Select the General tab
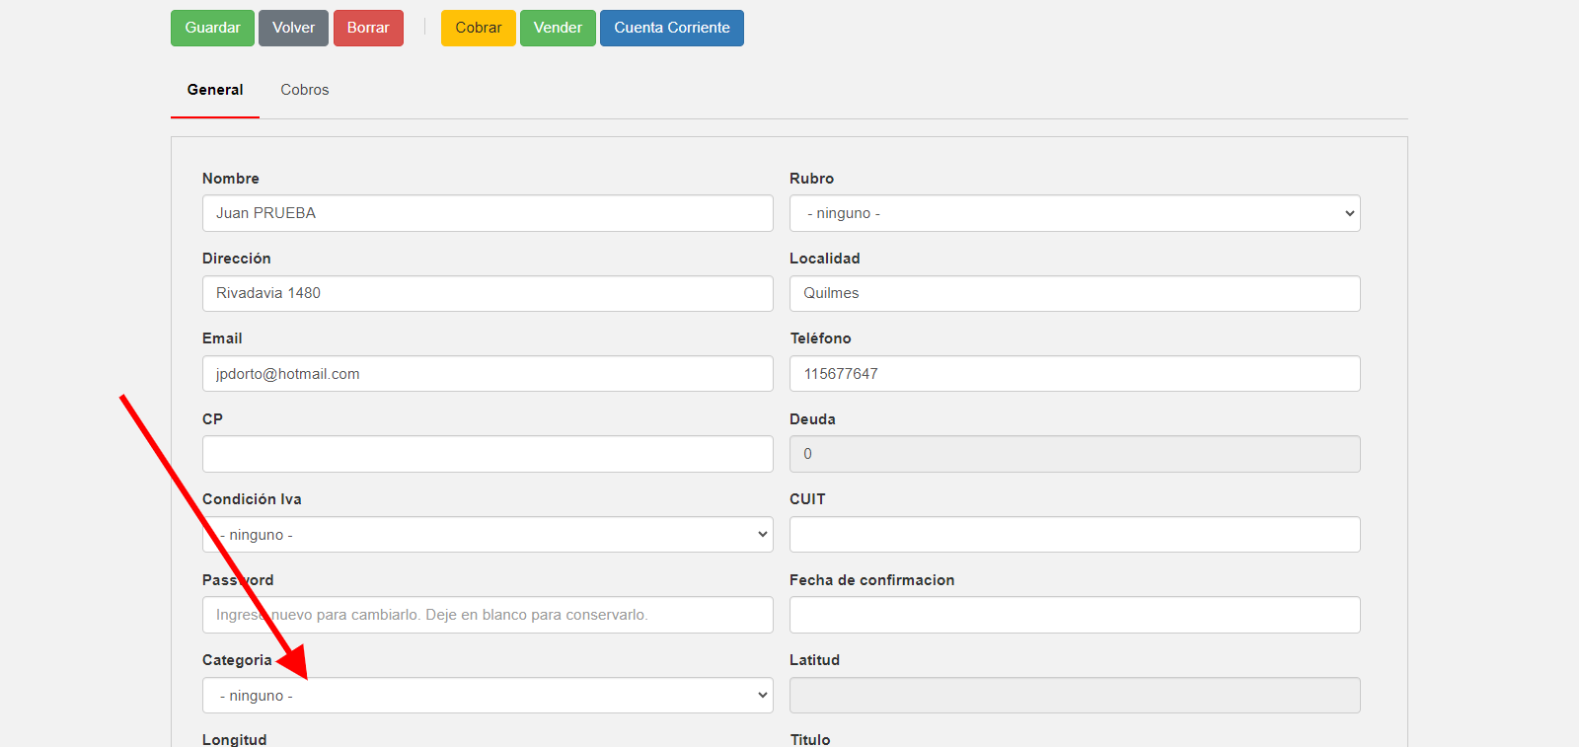 215,90
